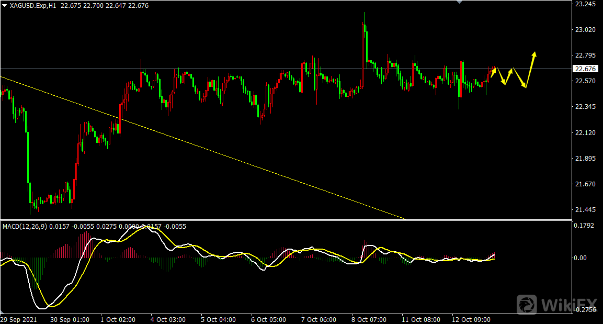Click the 12 Oct 09:00 time label
The width and height of the screenshot is (603, 324).
(469, 319)
